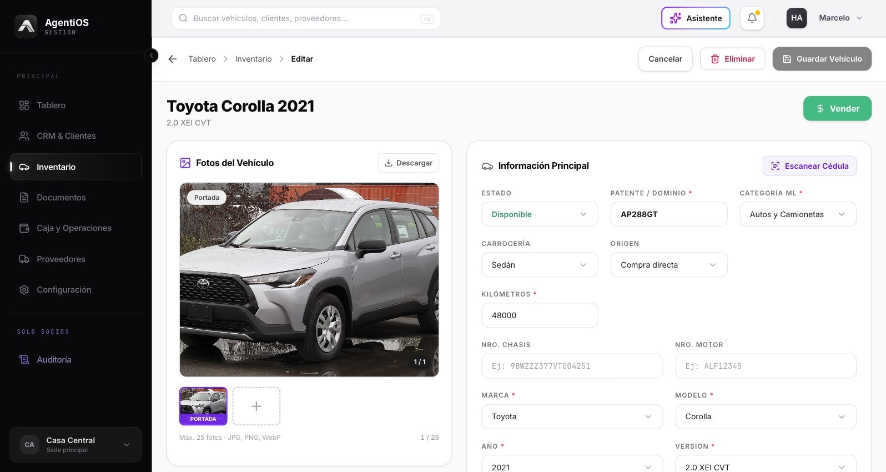
Task: Select the PORTADA photo thumbnail
Action: click(203, 406)
